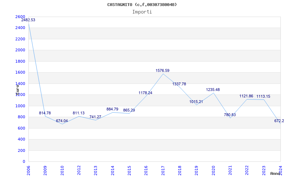
Task: Click the 2006 x-axis year label
Action: coord(28,170)
